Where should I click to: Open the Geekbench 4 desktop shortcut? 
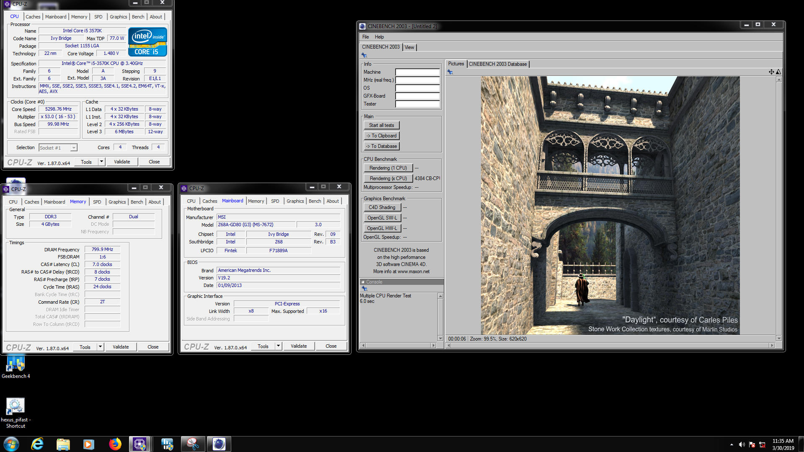pyautogui.click(x=16, y=367)
